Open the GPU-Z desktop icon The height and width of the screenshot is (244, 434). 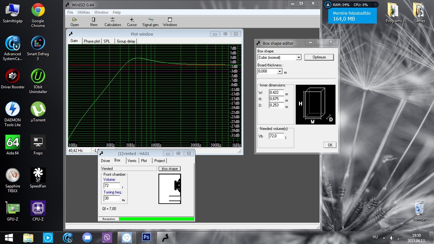(13, 208)
